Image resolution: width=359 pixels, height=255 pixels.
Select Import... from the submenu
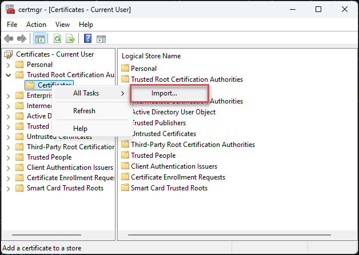165,93
